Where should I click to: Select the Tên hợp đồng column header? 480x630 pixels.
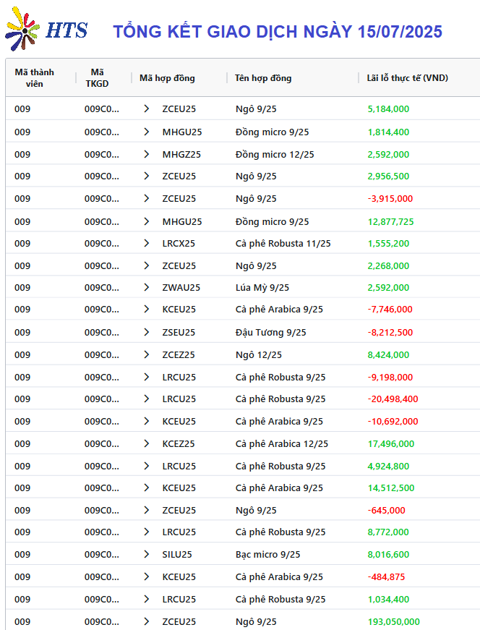point(263,78)
